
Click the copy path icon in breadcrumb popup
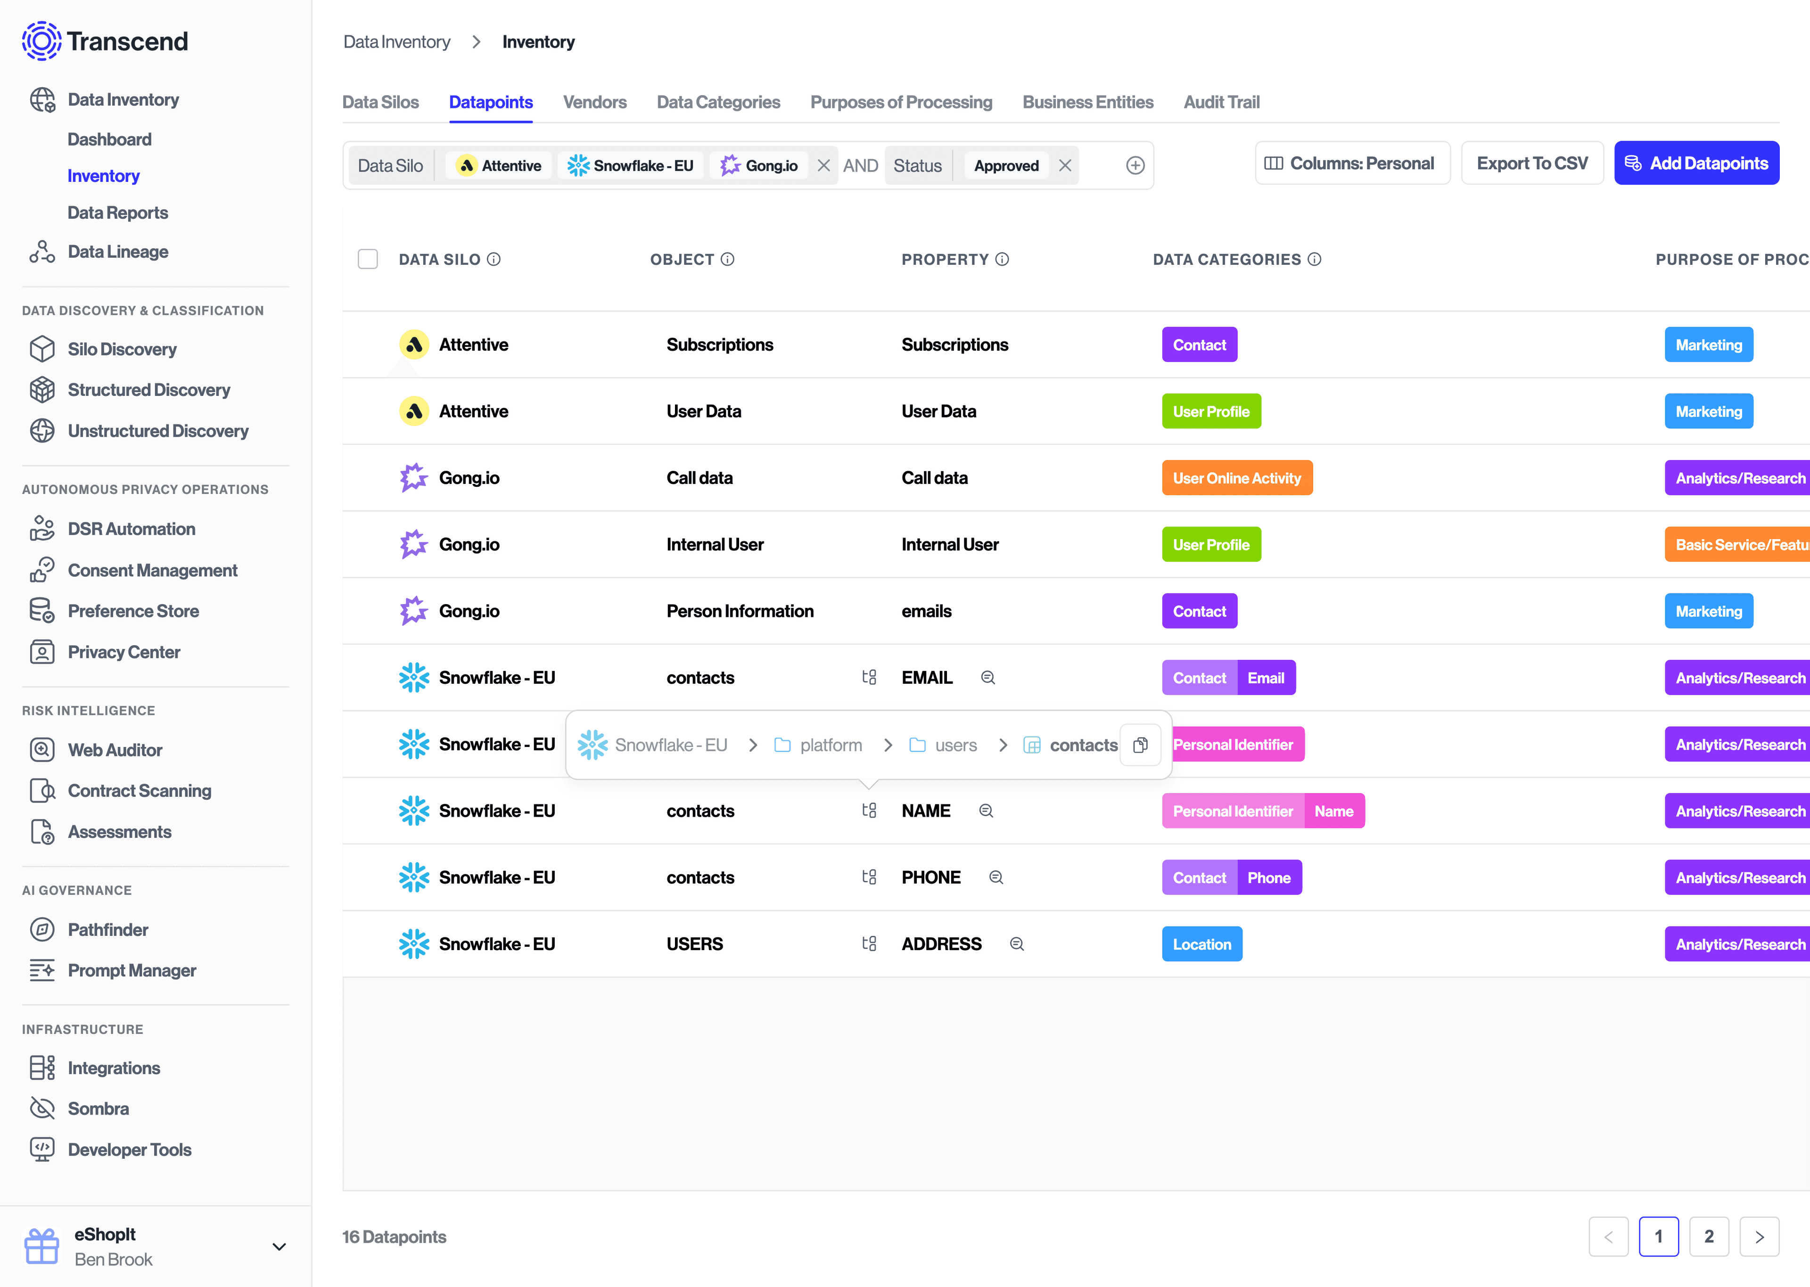click(x=1140, y=745)
